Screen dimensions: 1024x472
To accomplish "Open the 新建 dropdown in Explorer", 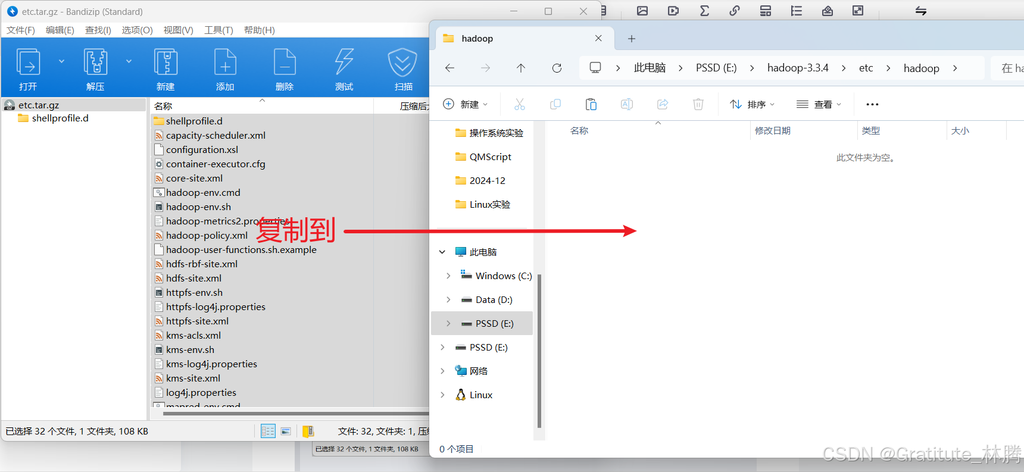I will click(x=466, y=104).
